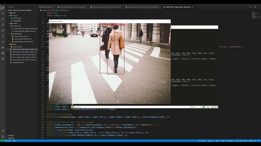Click the notifications bell in status bar
261x146 pixels.
259,141
